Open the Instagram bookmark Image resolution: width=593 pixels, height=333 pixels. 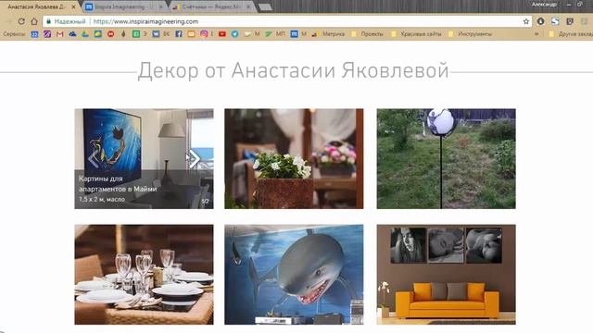(204, 34)
